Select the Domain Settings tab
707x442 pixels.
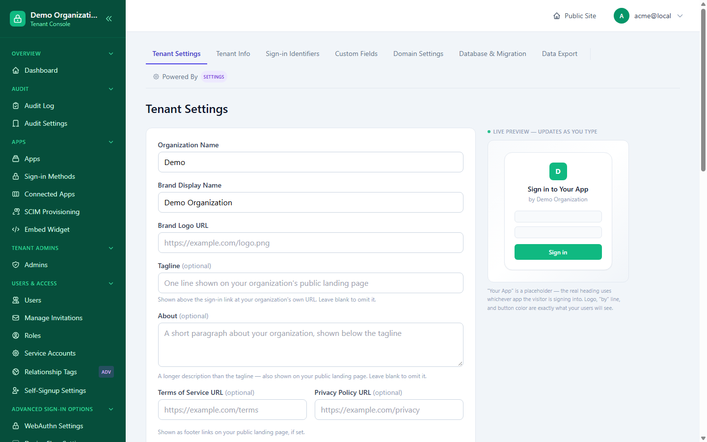click(418, 54)
